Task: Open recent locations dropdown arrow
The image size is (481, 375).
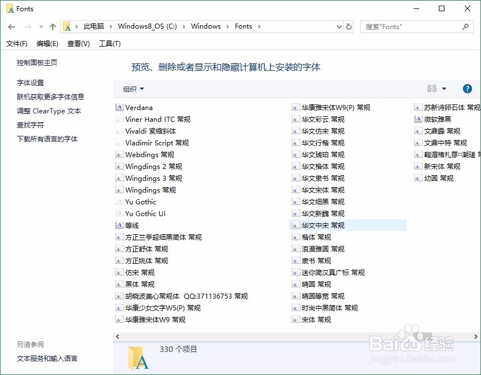Action: coord(41,26)
